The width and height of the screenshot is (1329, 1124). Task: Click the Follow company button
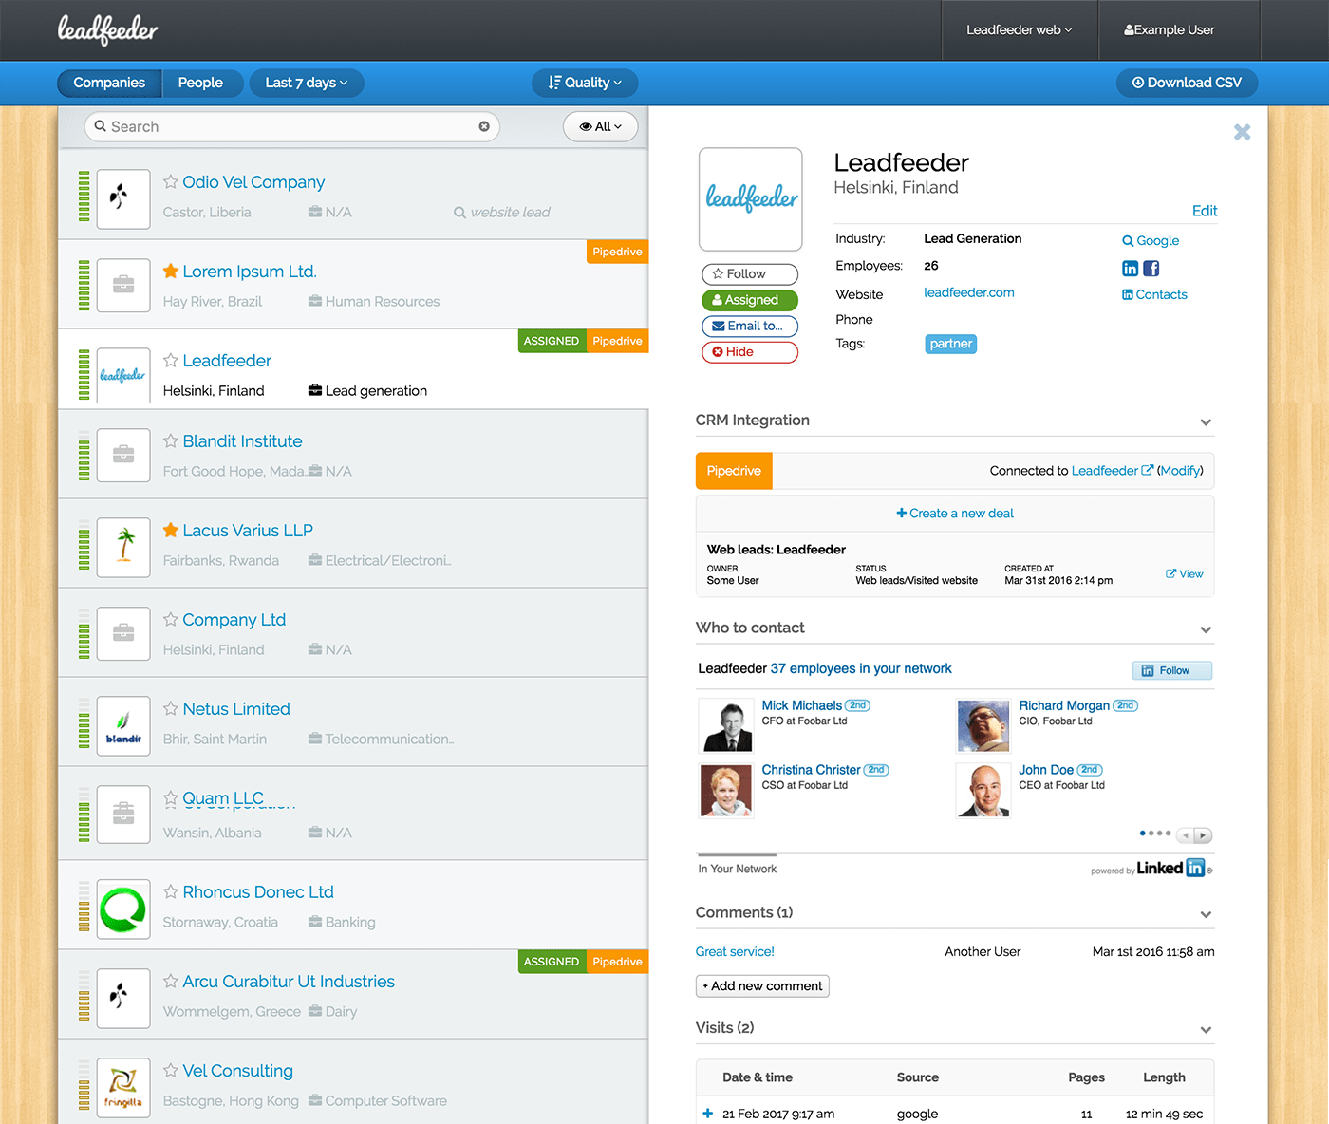point(750,274)
